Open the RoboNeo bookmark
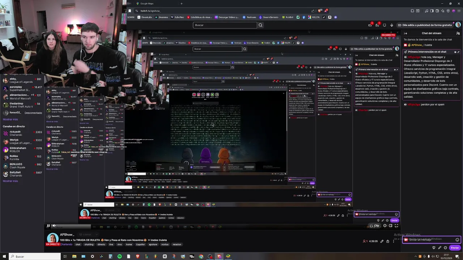463x260 pixels. pos(177,17)
